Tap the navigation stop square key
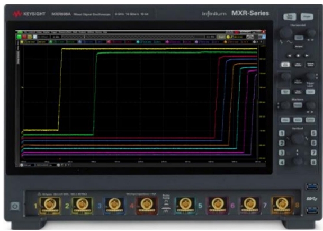This screenshot has width=323, height=231. [x=298, y=56]
